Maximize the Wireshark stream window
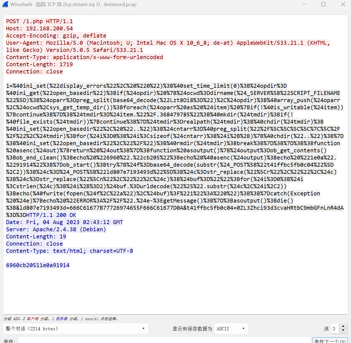Screen dimensions: 351x343 click(x=324, y=4)
